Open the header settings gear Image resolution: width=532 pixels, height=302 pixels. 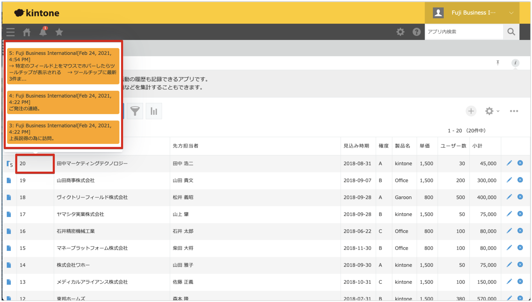[x=400, y=32]
